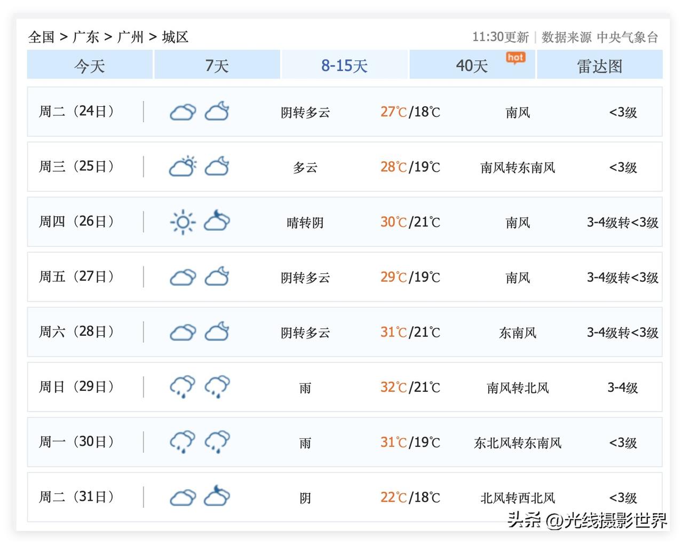Select the 周四（26日）date label
This screenshot has width=683, height=544.
click(x=76, y=222)
